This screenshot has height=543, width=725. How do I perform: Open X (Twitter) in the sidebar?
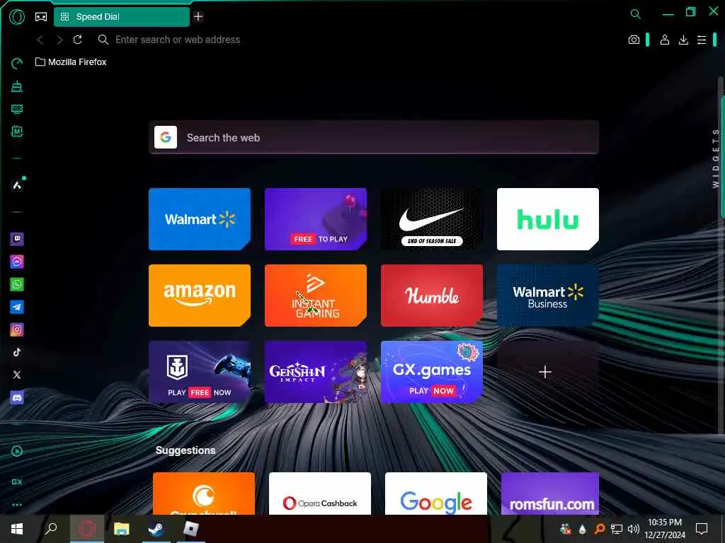click(x=17, y=375)
